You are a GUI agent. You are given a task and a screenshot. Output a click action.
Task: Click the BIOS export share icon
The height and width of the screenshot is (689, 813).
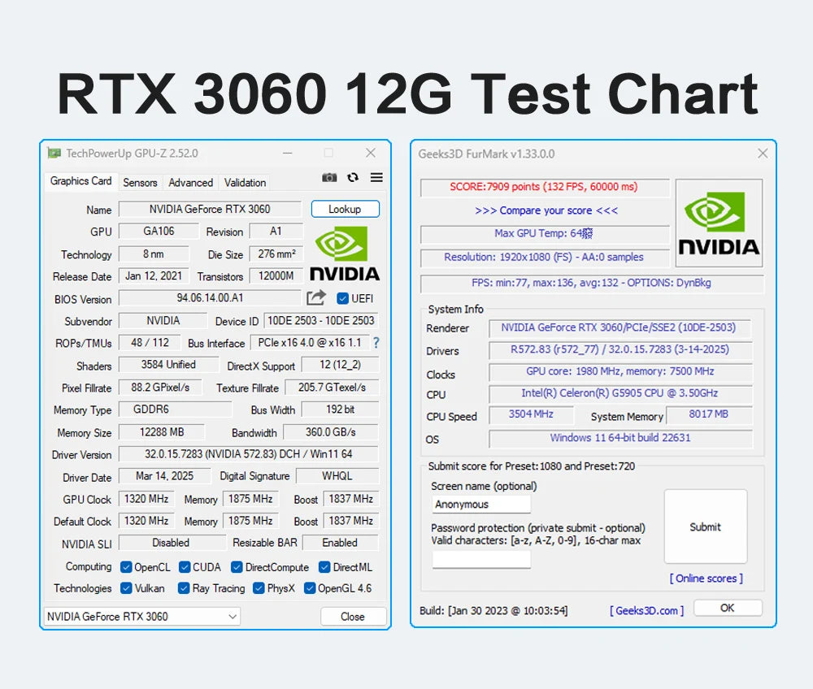click(316, 298)
